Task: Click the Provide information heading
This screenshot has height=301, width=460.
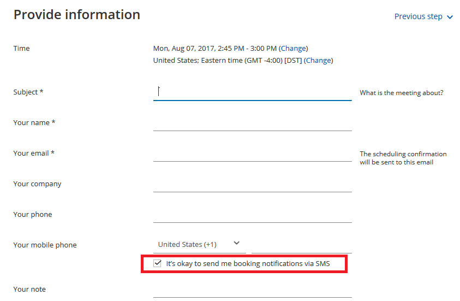Action: 77,15
